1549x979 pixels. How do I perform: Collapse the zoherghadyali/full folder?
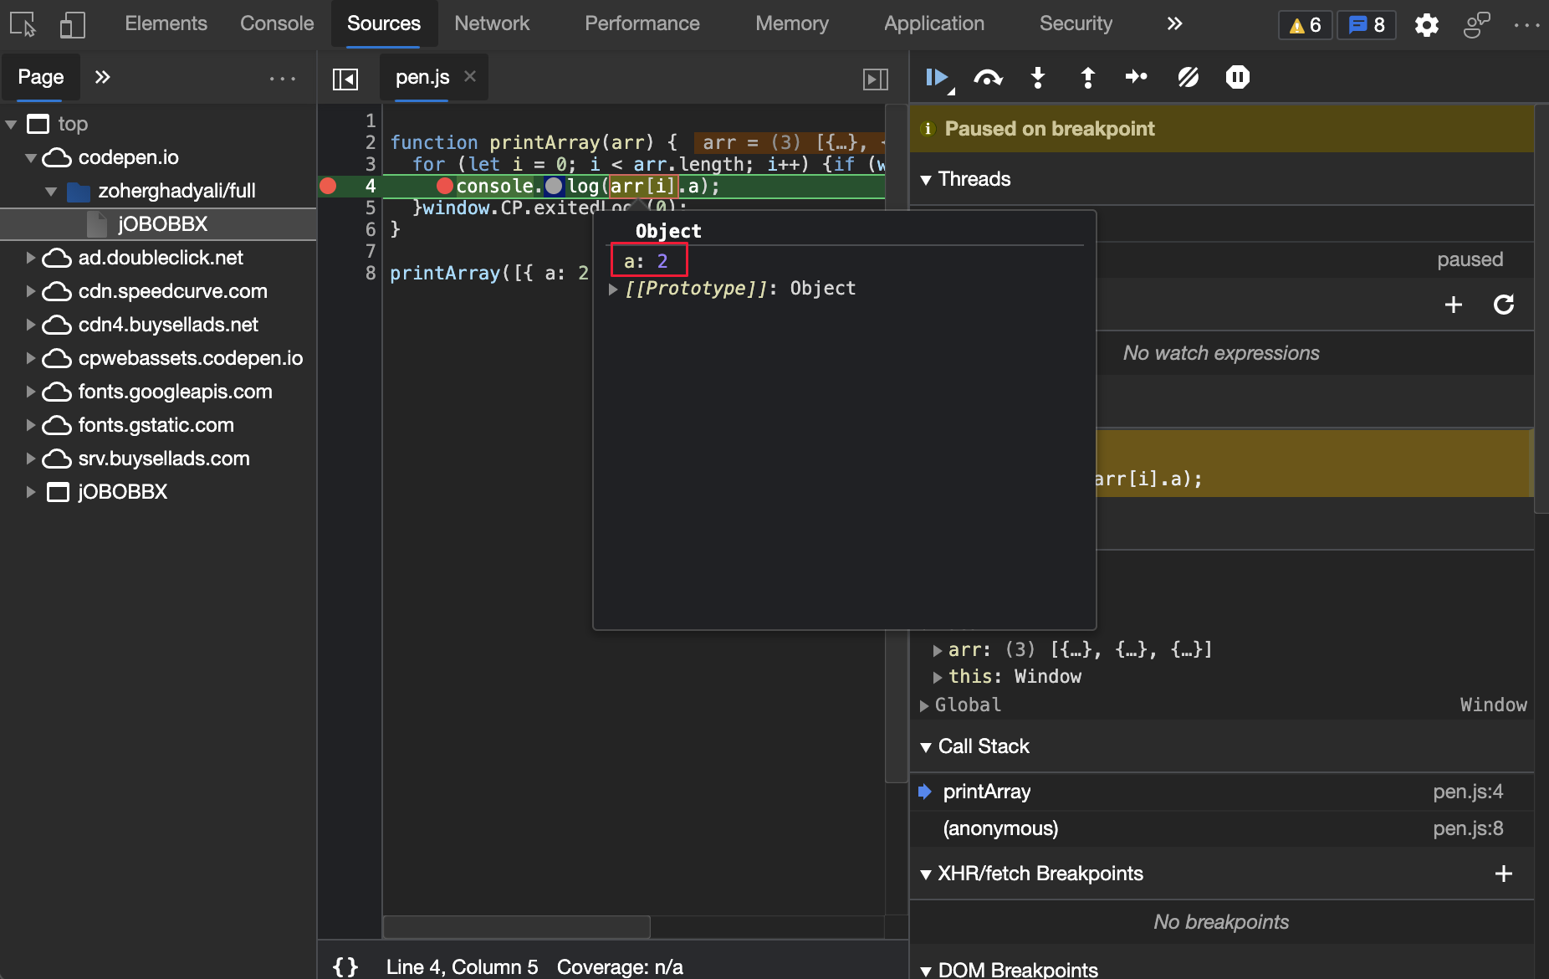point(50,191)
